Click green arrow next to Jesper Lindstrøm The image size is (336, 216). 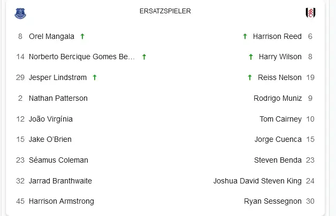click(94, 77)
